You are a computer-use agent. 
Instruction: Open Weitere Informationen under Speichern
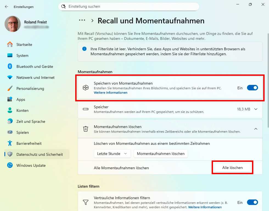tap(111, 93)
